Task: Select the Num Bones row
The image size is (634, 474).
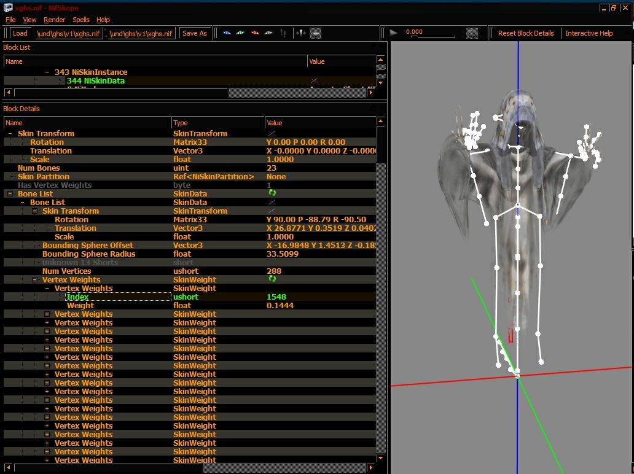Action: point(190,168)
